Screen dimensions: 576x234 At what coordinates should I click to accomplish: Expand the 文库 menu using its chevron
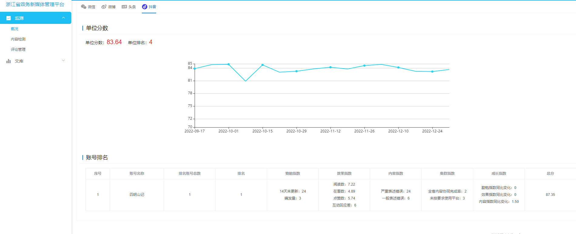point(63,60)
